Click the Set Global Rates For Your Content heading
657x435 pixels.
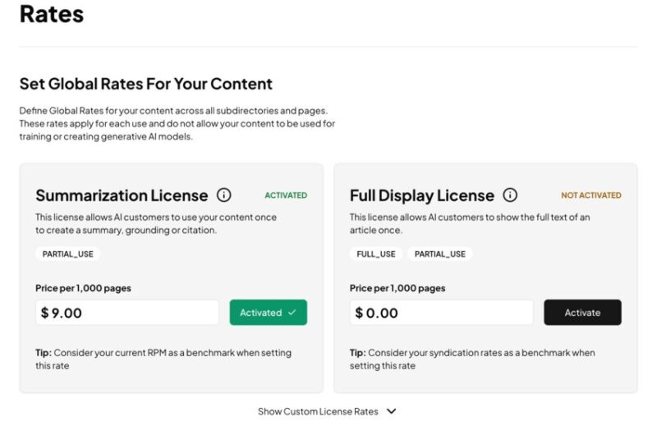(146, 84)
